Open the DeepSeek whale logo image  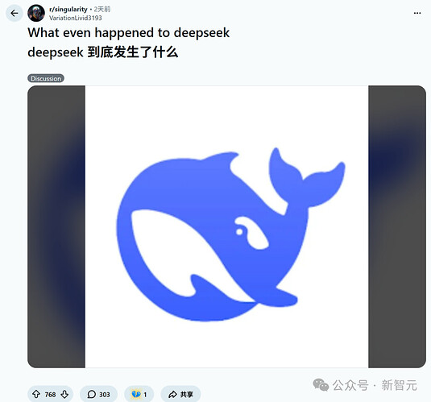[226, 226]
